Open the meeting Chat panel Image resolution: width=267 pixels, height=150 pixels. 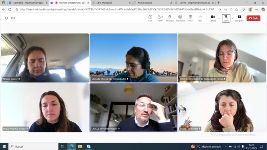pos(150,18)
